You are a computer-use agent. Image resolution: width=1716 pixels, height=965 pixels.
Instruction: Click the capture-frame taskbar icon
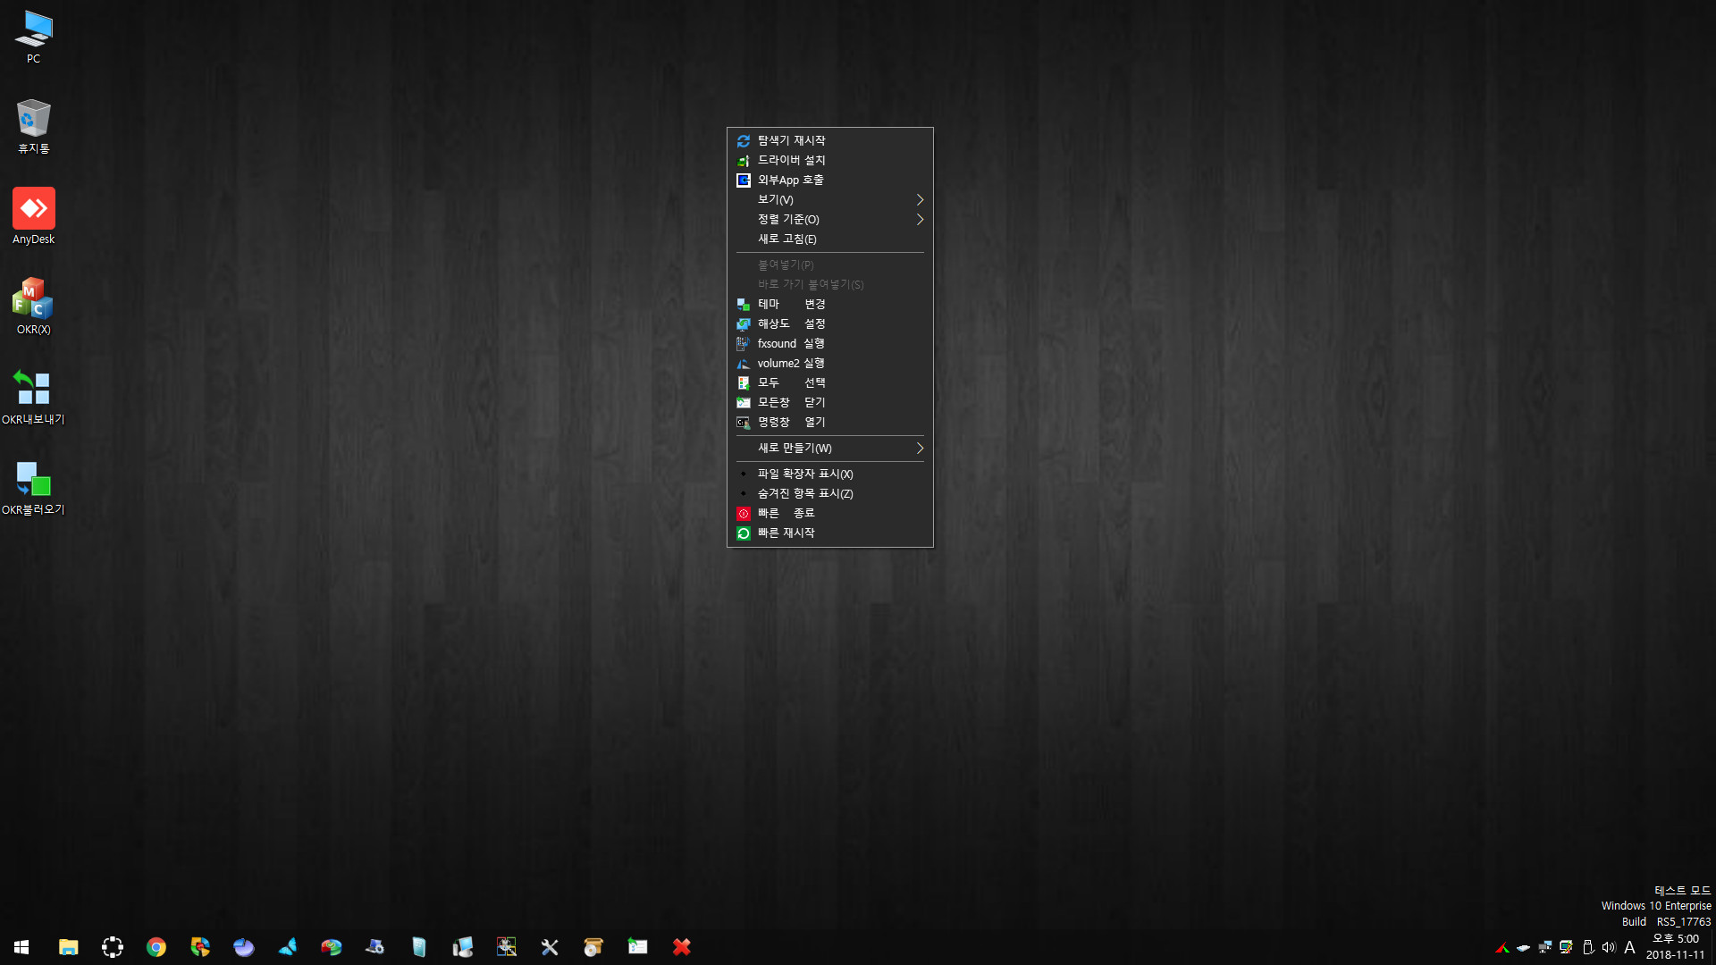coord(113,947)
